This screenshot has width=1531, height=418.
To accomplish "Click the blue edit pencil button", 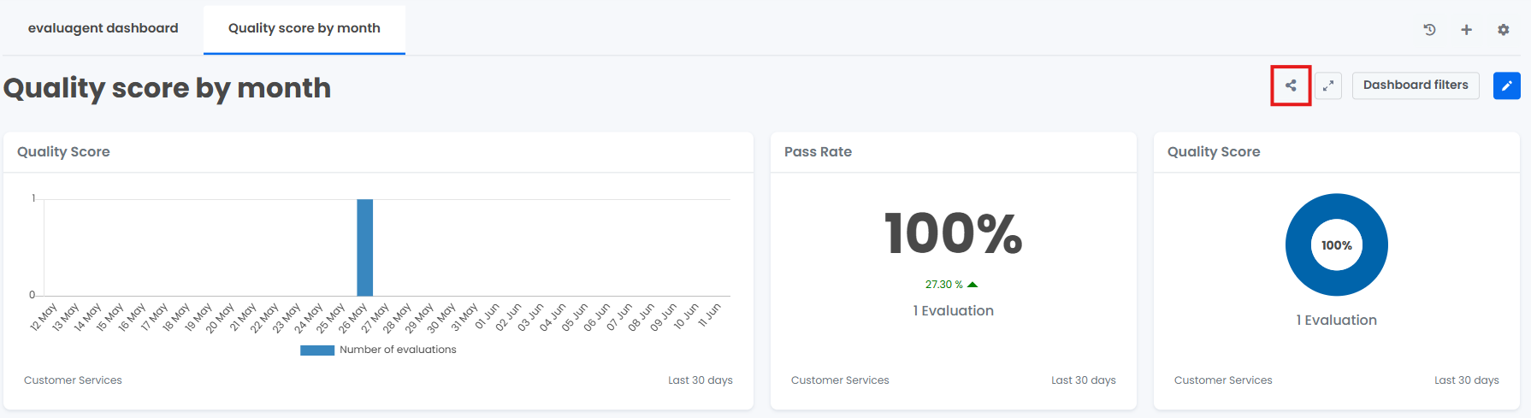I will (x=1507, y=85).
